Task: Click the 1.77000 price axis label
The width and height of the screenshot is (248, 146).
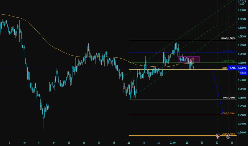Action: coord(242,80)
